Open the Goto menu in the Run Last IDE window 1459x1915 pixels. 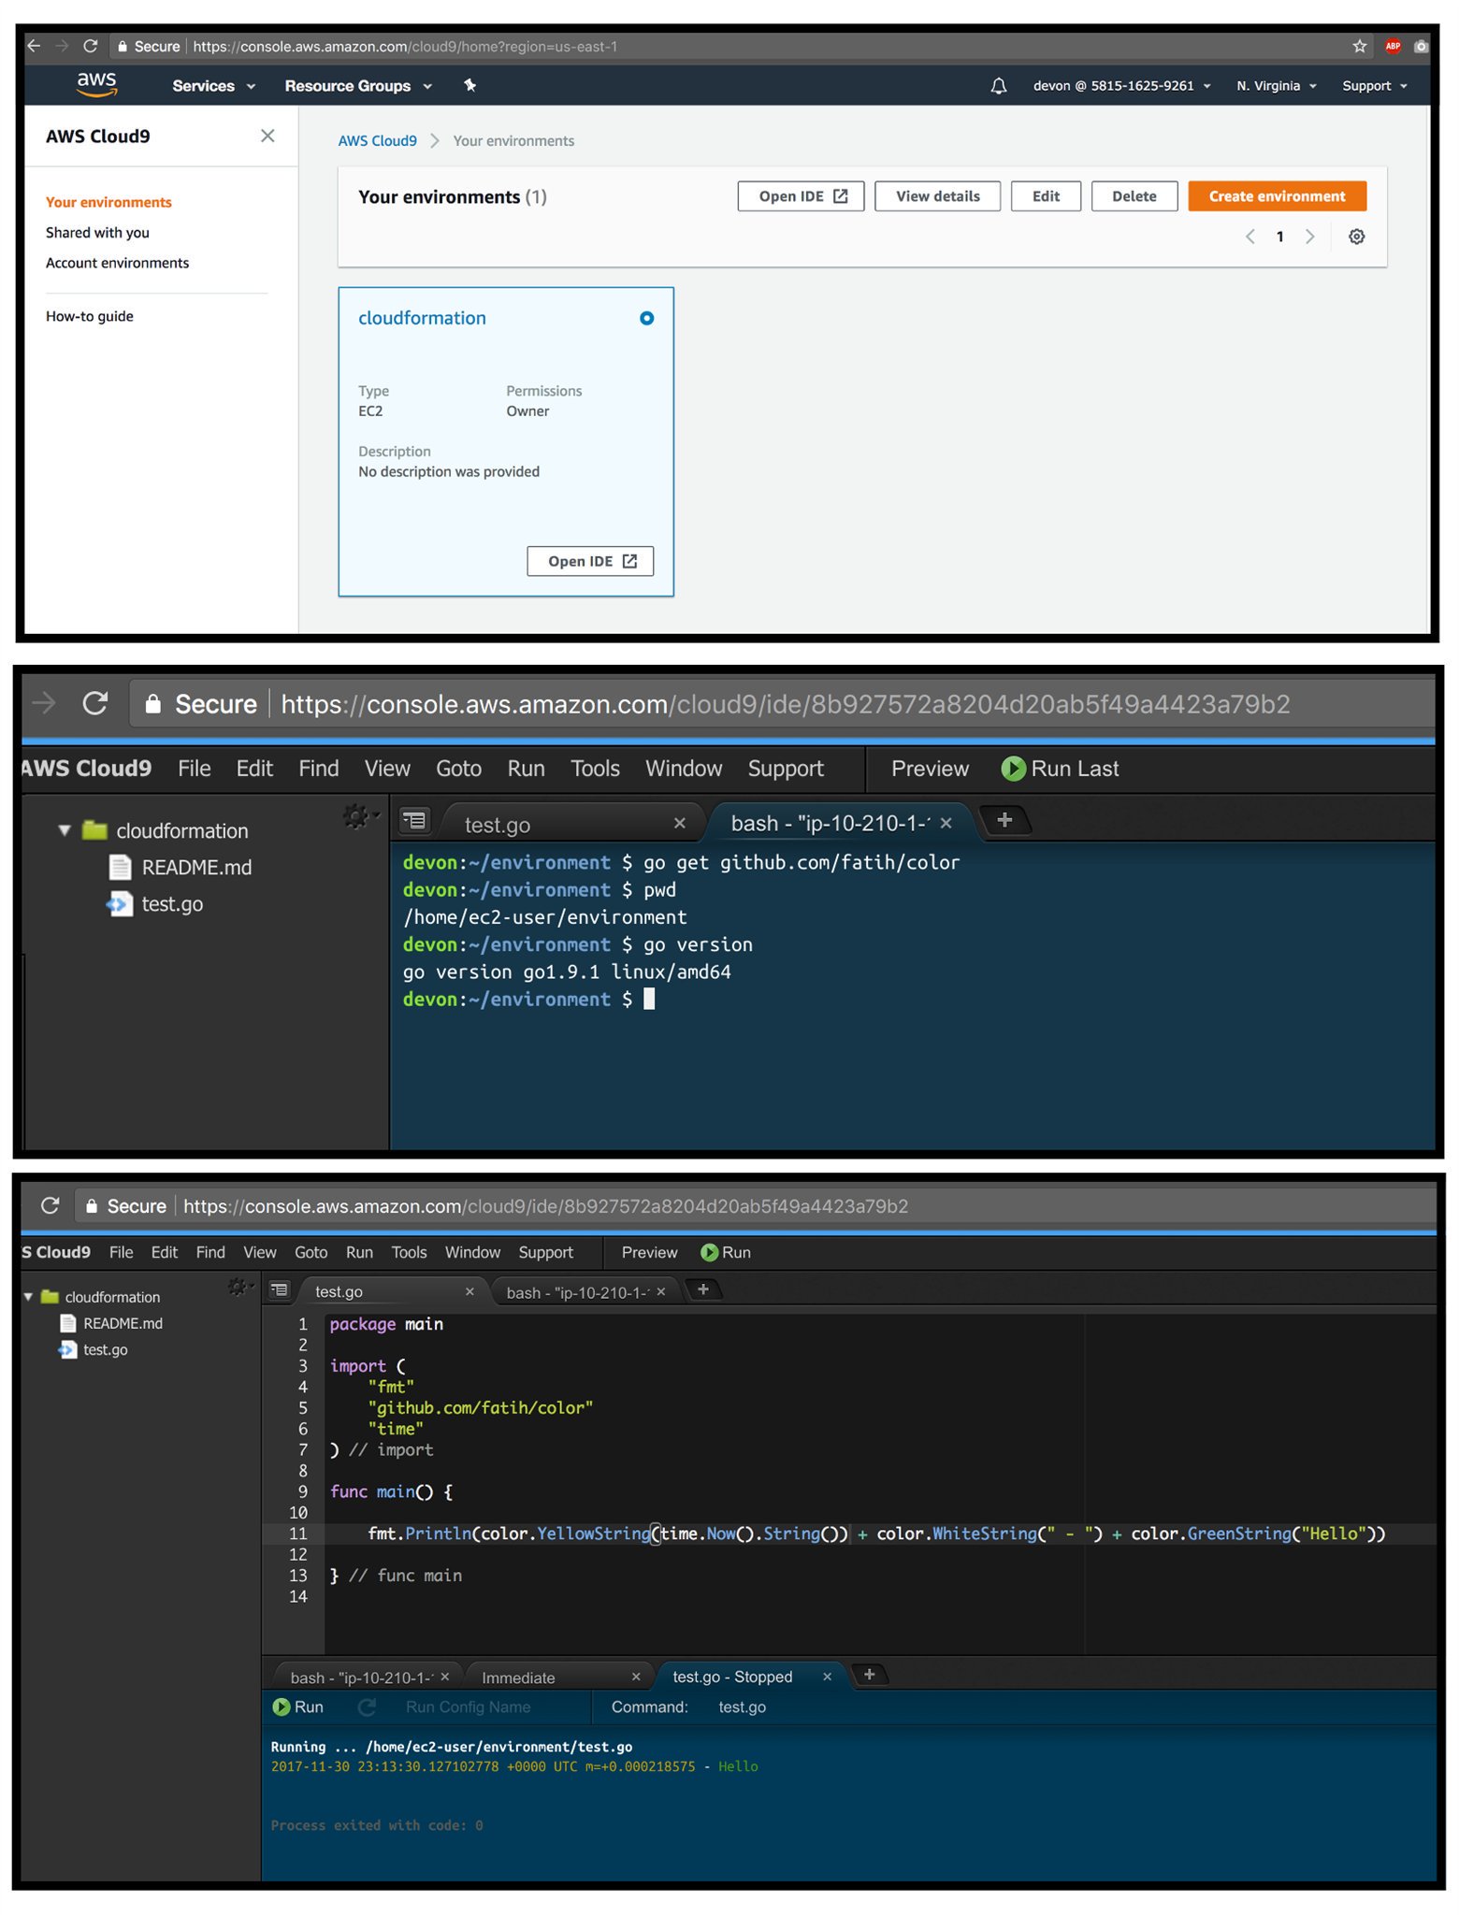pos(458,769)
